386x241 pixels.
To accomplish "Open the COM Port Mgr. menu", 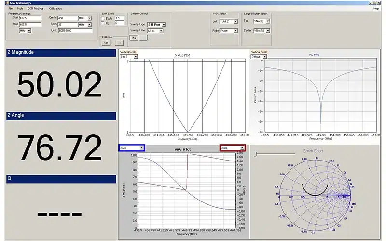I will click(x=36, y=9).
